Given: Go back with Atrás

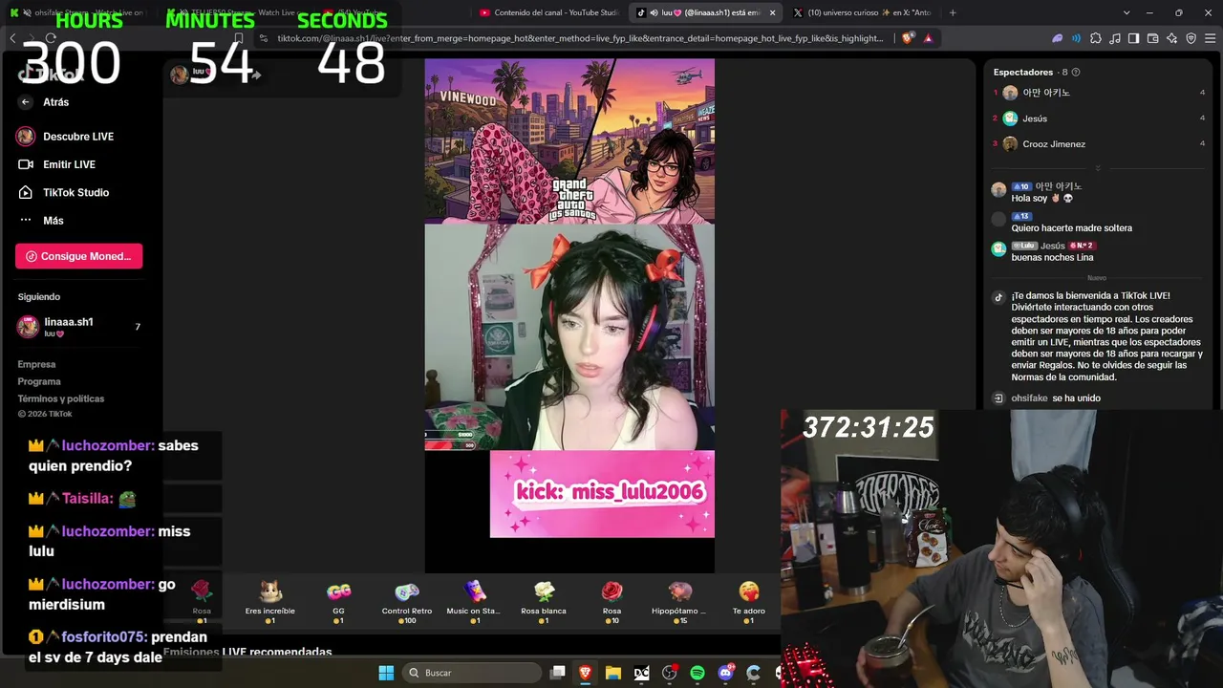Looking at the screenshot, I should 45,102.
